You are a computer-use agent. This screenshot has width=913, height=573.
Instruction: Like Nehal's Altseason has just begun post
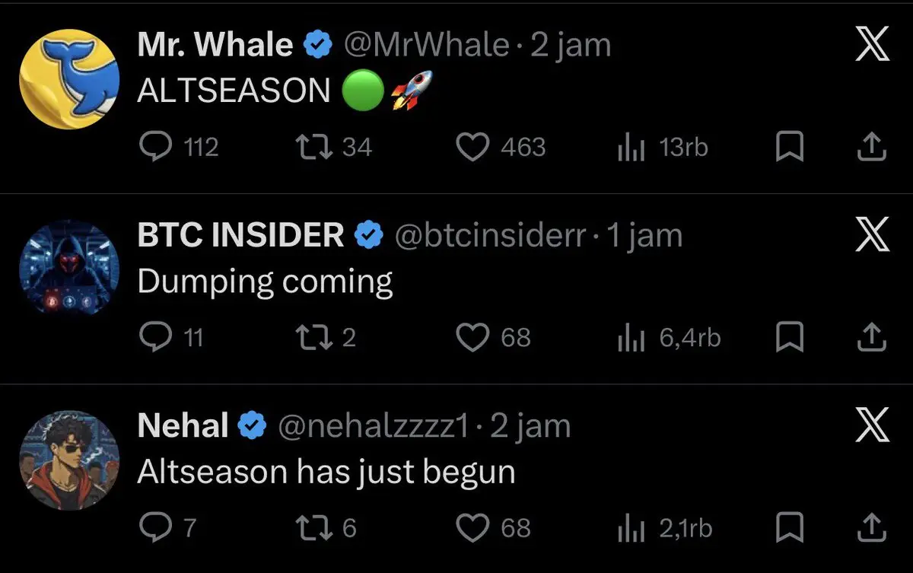[x=472, y=527]
